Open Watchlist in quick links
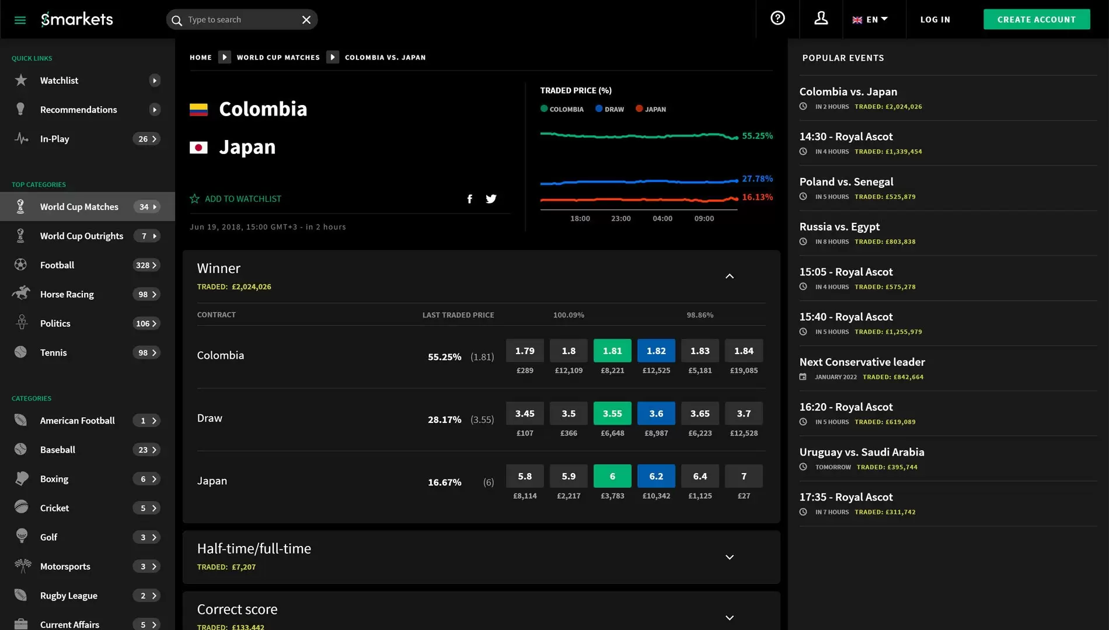1109x630 pixels. [x=88, y=80]
